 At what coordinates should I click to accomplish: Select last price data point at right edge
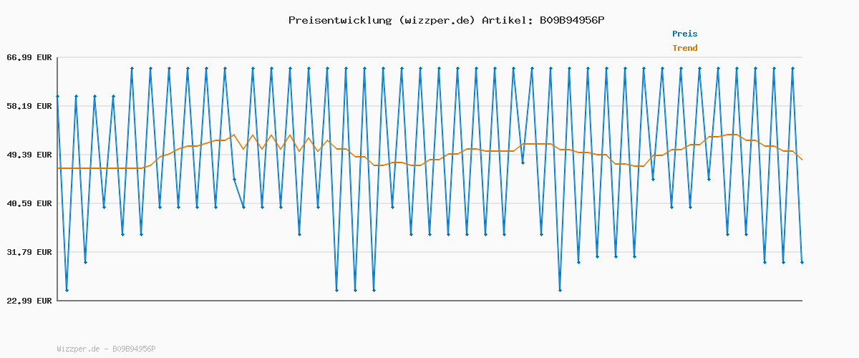tap(802, 263)
